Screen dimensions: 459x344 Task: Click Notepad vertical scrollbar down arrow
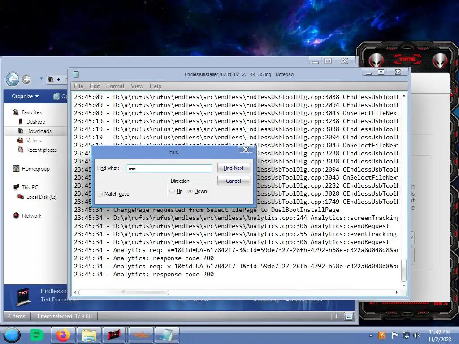click(404, 285)
